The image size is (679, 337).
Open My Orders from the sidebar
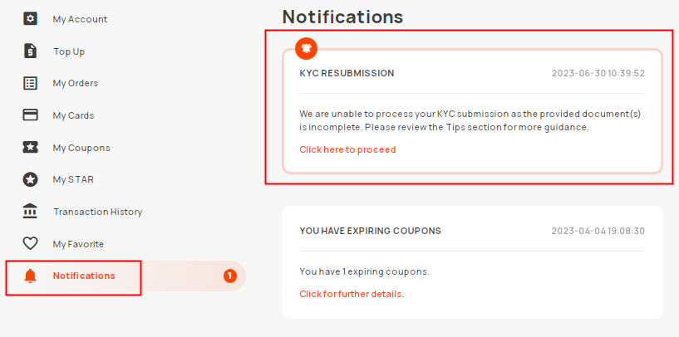[x=76, y=83]
